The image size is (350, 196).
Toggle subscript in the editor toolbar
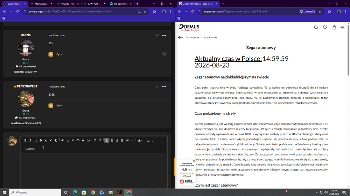click(45, 141)
